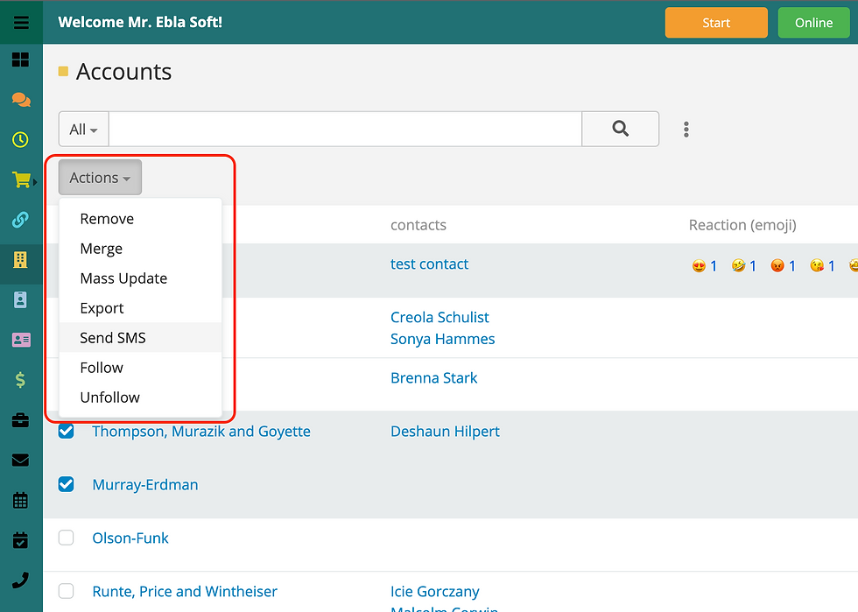Uncheck Thompson, Murazik and Goyette checkbox
Screen dimensions: 858x612
tap(67, 432)
